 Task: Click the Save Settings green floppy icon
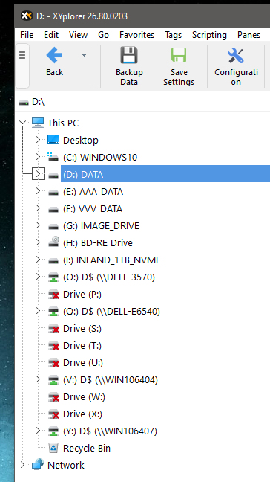tap(179, 55)
